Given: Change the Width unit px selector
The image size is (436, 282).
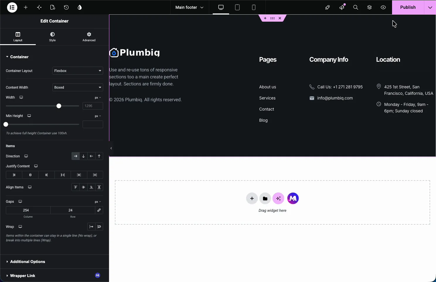Looking at the screenshot, I should pos(98,98).
